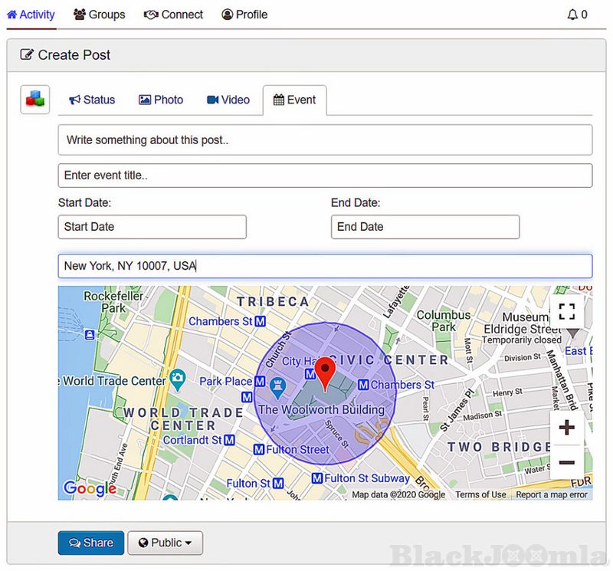
Task: Click the notification bell icon
Action: (572, 15)
